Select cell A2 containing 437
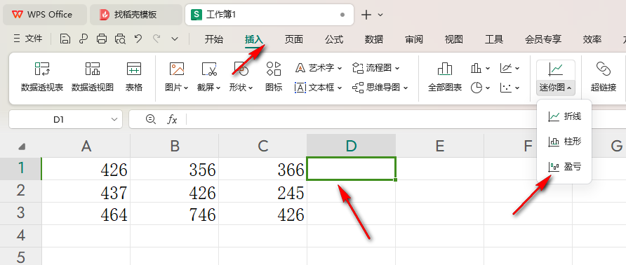 [86, 191]
